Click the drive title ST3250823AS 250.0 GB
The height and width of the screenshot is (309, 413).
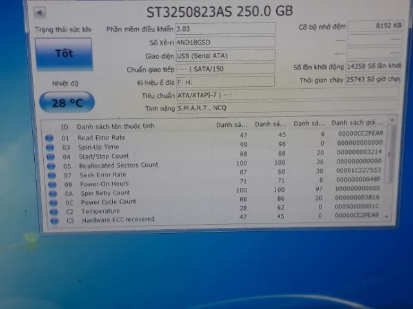(x=219, y=12)
